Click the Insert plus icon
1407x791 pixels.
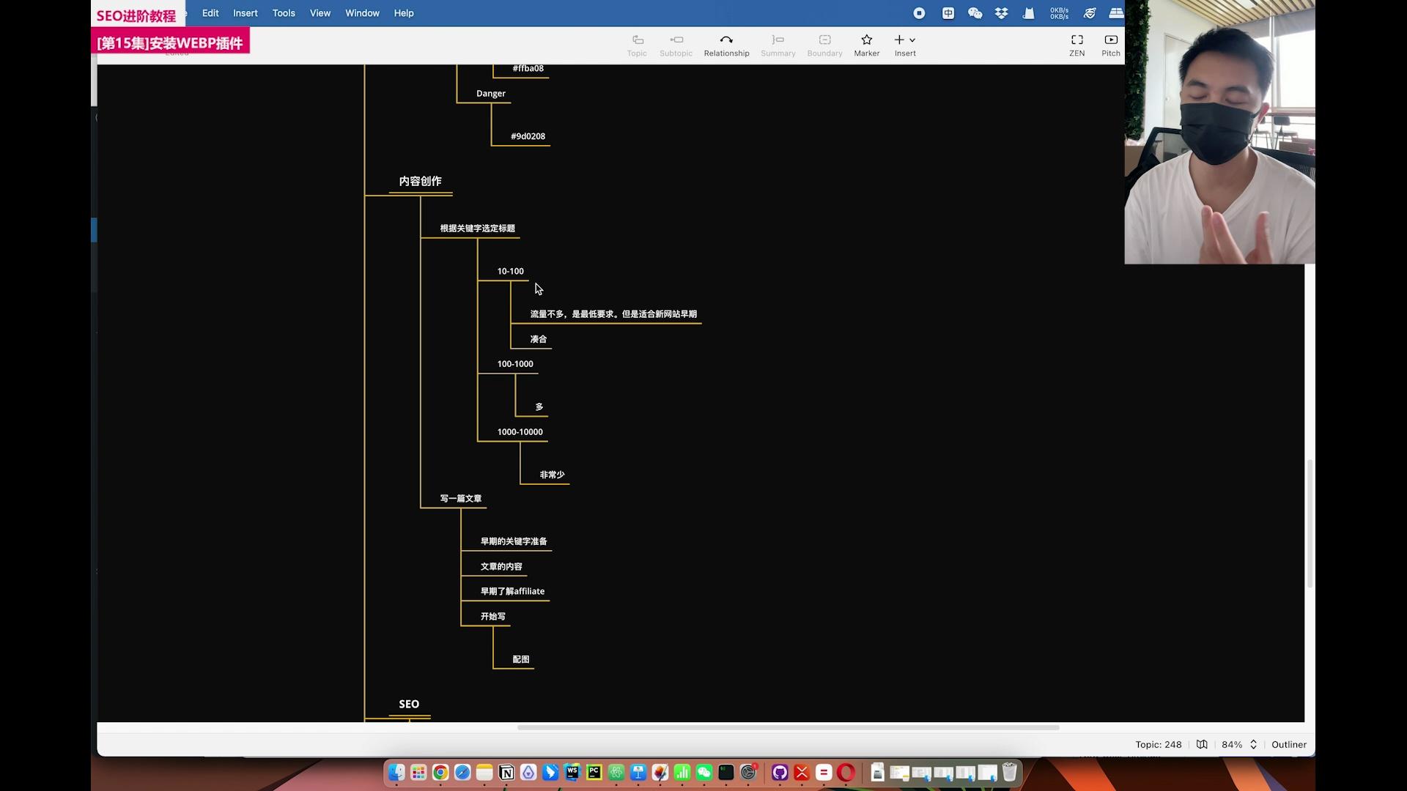pos(899,40)
